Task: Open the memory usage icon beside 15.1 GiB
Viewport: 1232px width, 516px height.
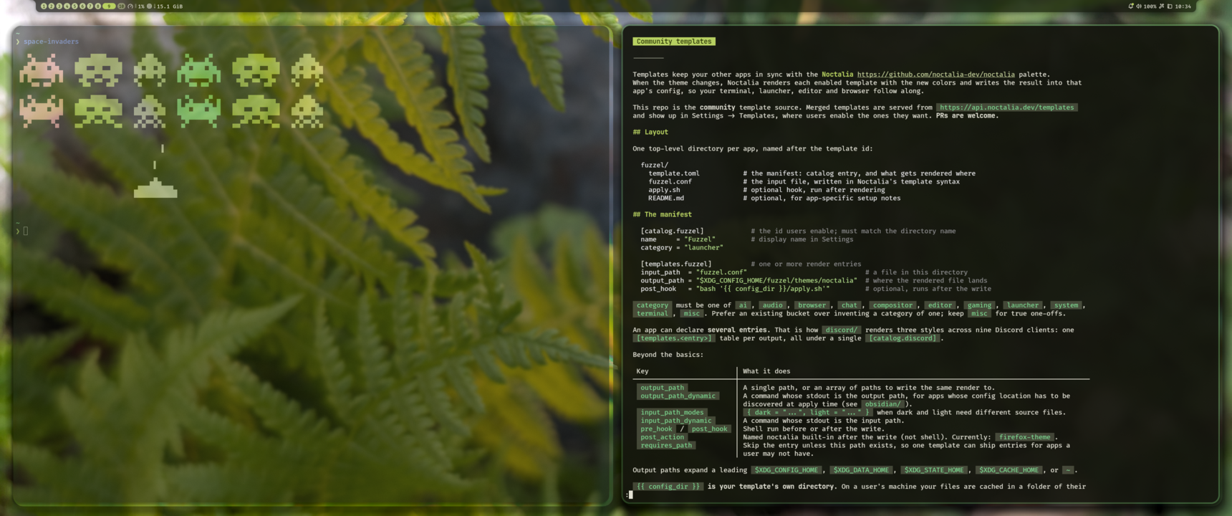Action: [149, 6]
